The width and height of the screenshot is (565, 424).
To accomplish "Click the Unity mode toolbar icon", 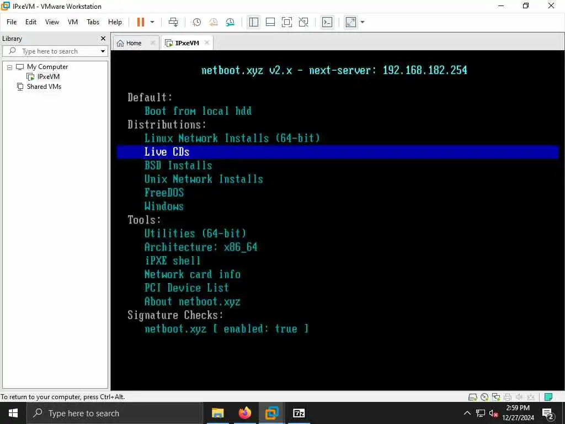I will 303,22.
